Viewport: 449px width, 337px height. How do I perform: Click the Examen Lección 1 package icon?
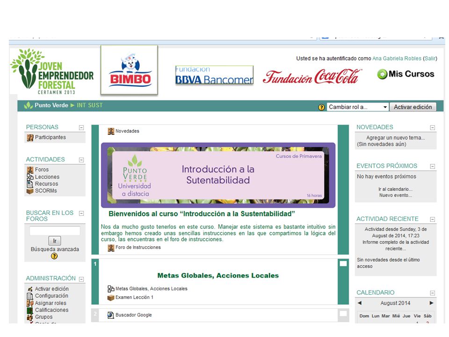(x=111, y=298)
